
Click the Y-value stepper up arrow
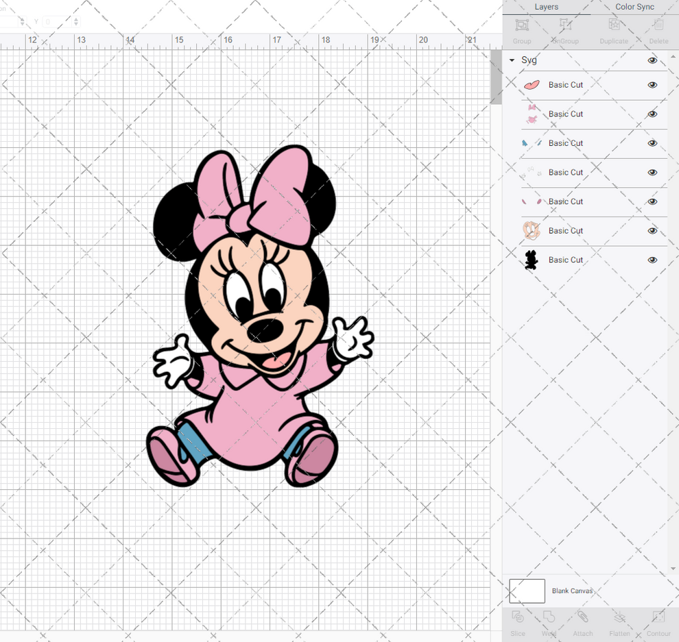coord(75,18)
